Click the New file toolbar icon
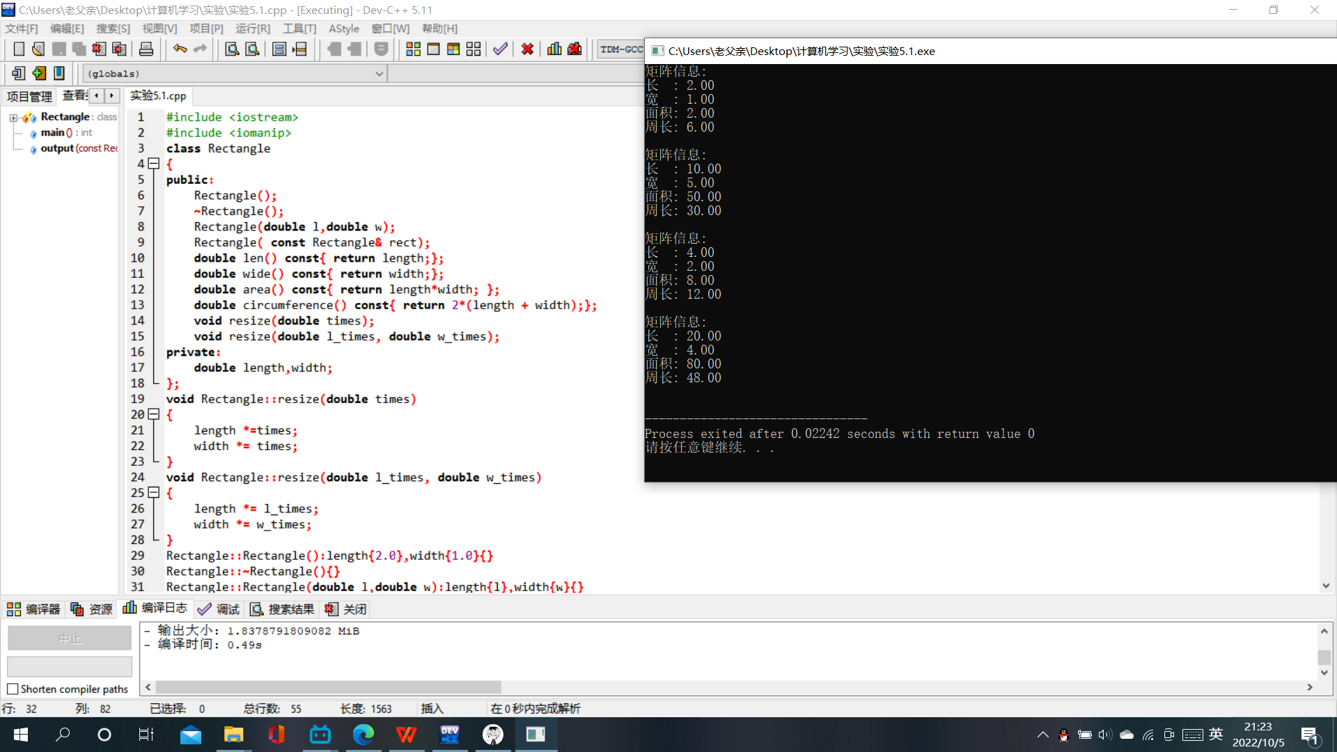Screen dimensions: 1337x752 pyautogui.click(x=19, y=49)
